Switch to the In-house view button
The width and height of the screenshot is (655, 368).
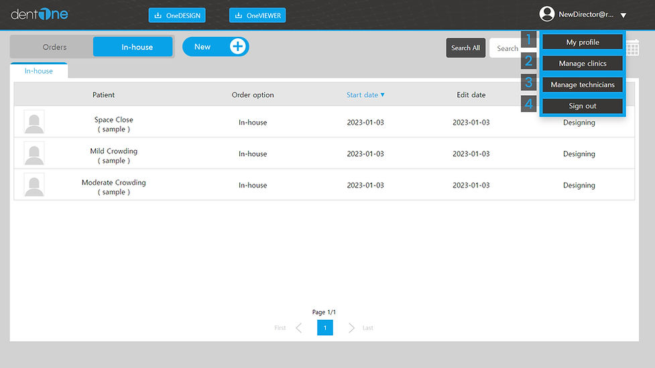133,47
